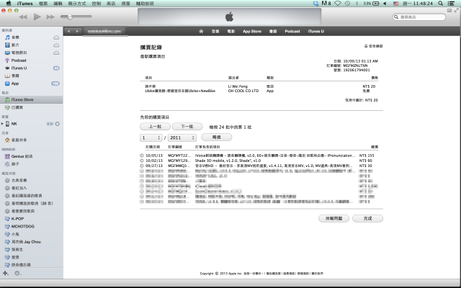Click the 上一批 previous batch button

click(x=155, y=127)
